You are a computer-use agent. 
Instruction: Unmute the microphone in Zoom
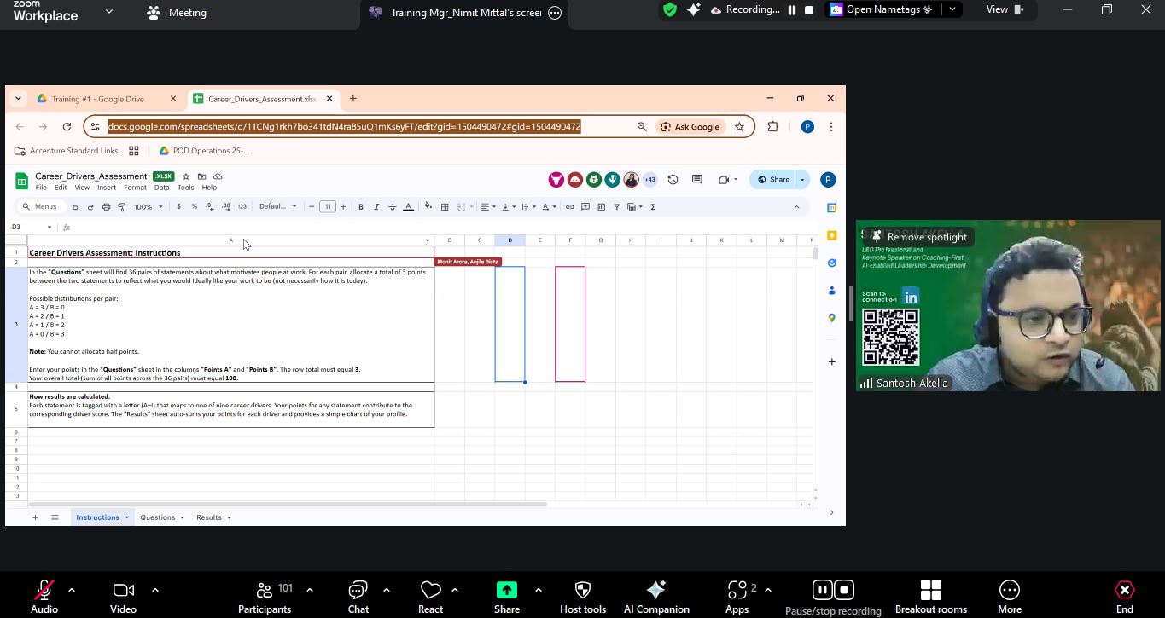(x=44, y=590)
